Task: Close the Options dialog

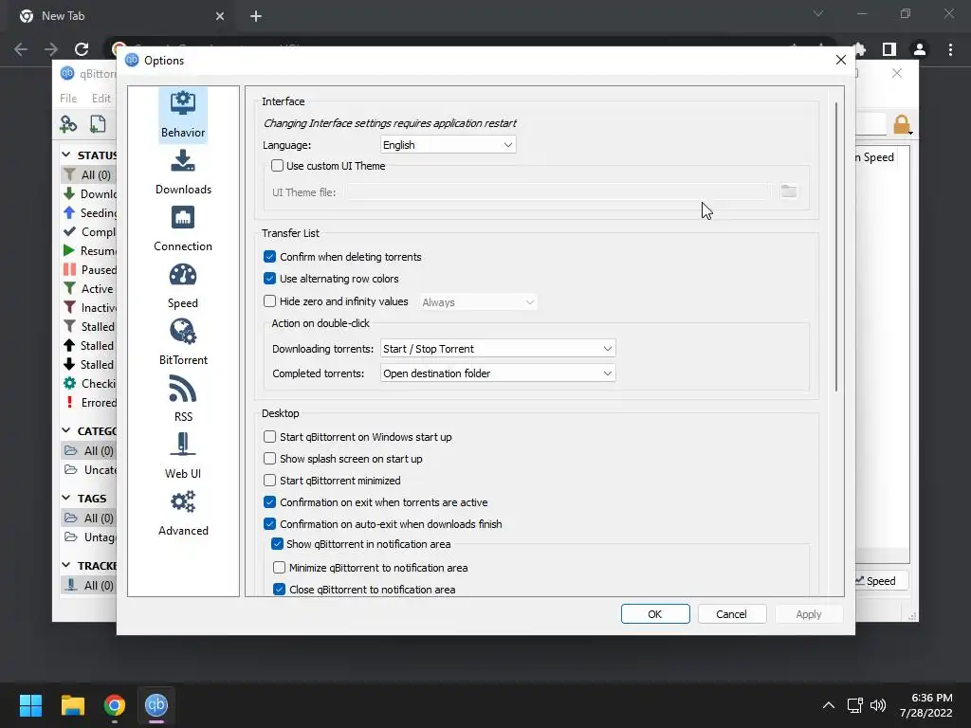Action: tap(840, 60)
